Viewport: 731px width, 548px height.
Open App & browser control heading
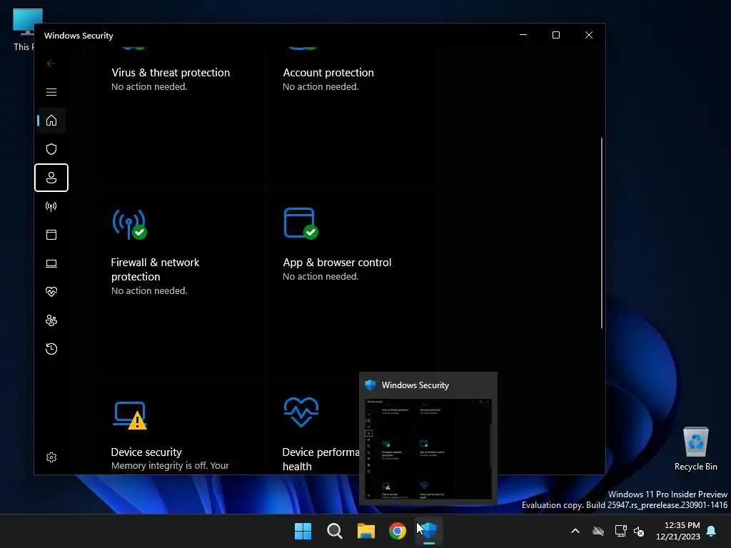(337, 263)
